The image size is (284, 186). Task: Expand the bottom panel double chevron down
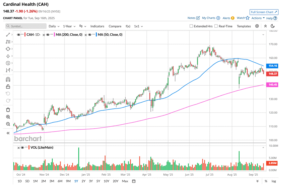(x=257, y=181)
